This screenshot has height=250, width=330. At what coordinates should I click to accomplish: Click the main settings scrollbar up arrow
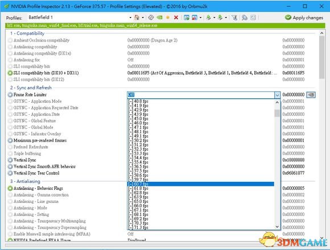321,33
